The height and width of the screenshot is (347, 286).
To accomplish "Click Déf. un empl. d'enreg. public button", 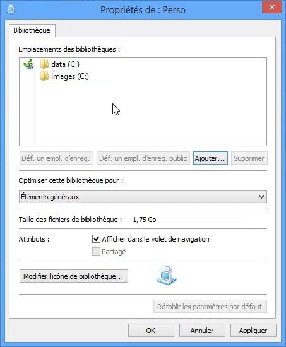I will click(143, 158).
